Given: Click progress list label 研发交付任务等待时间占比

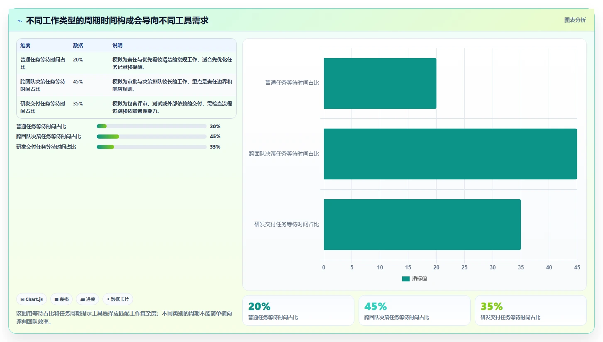Looking at the screenshot, I should click(x=46, y=147).
